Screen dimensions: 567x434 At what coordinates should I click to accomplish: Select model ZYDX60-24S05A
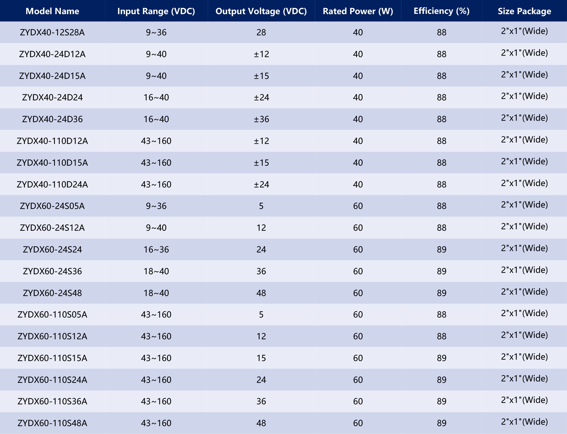pos(52,206)
